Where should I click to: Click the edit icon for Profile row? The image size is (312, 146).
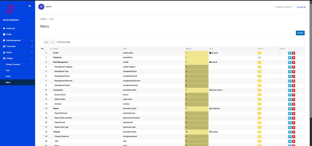pyautogui.click(x=290, y=53)
